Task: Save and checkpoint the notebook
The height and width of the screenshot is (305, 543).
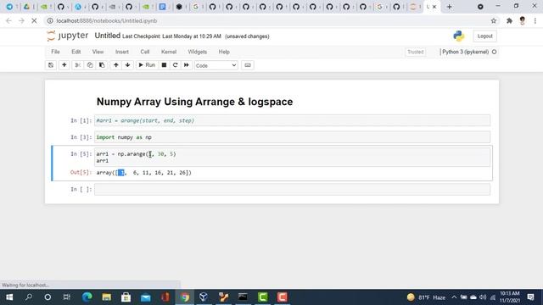Action: pyautogui.click(x=51, y=65)
